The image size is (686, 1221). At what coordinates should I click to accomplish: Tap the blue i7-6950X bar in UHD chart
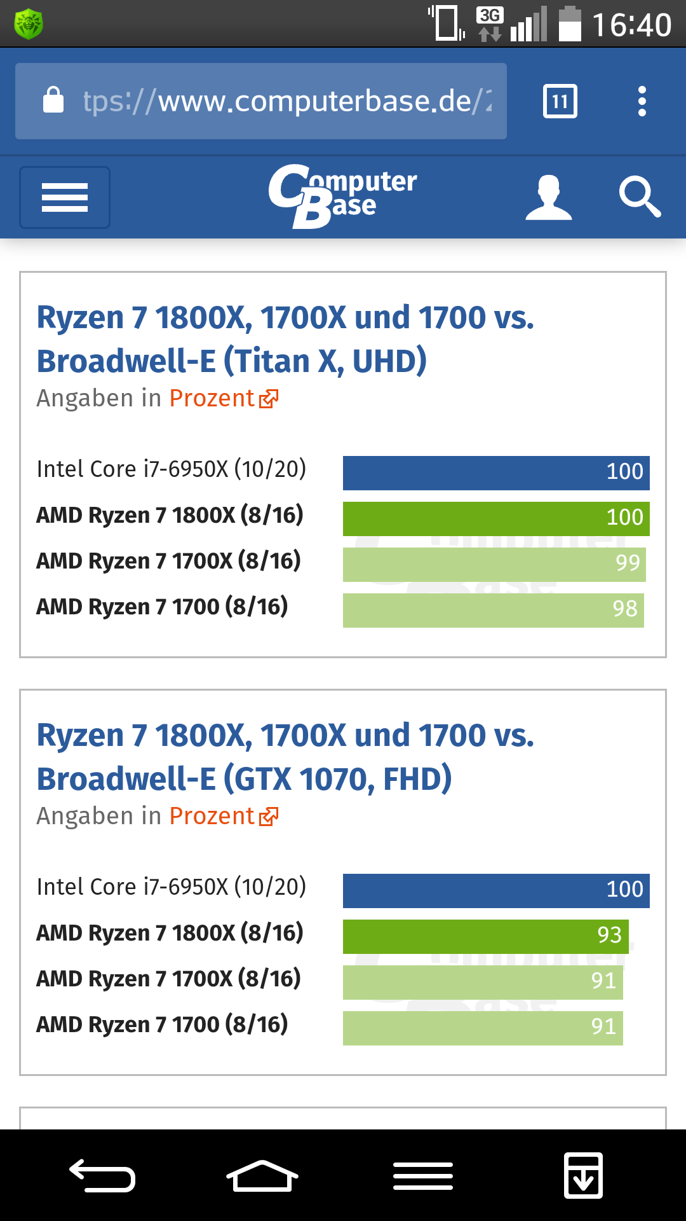click(495, 473)
